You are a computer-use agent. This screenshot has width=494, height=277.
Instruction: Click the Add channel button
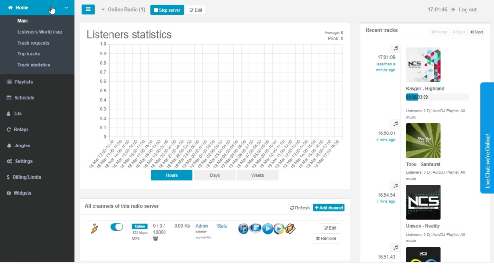point(329,208)
